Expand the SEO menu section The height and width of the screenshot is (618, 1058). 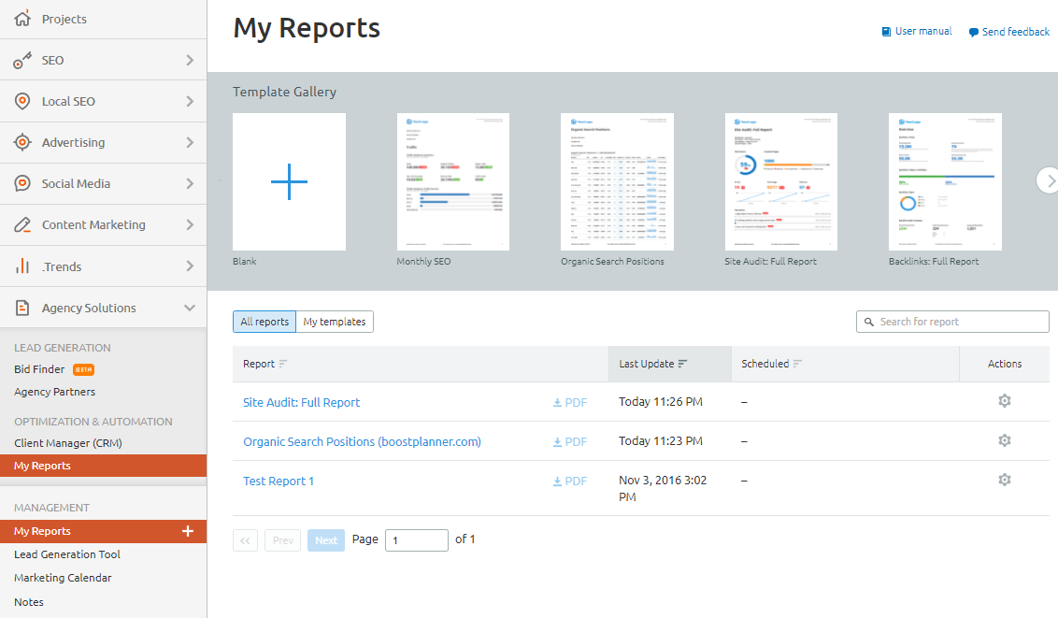(x=190, y=60)
